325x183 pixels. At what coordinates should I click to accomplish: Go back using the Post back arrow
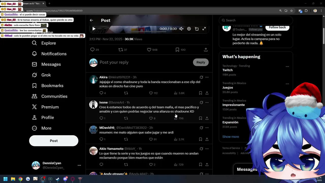pos(91,20)
